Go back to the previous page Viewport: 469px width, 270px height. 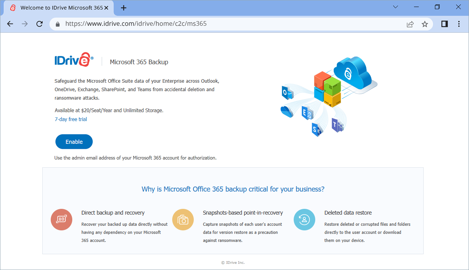click(x=10, y=24)
